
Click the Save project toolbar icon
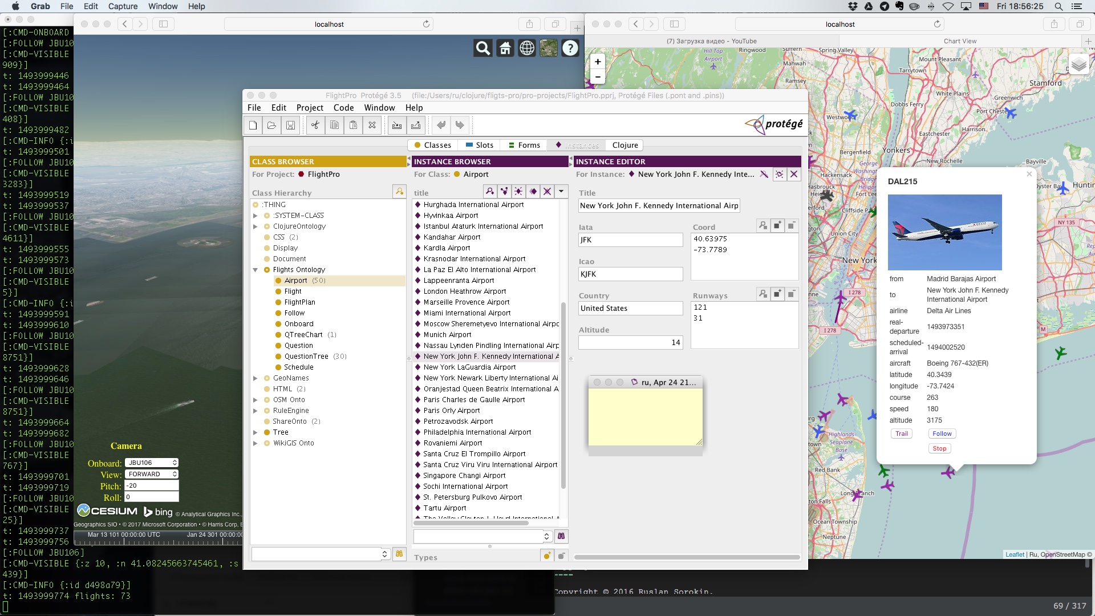tap(290, 125)
